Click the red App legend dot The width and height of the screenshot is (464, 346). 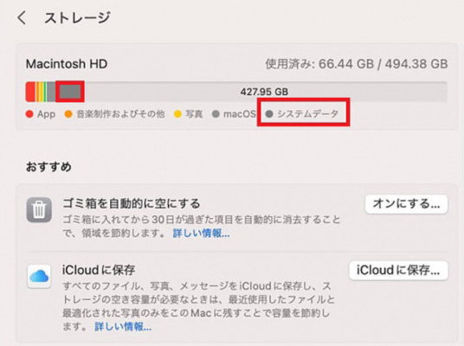point(29,114)
